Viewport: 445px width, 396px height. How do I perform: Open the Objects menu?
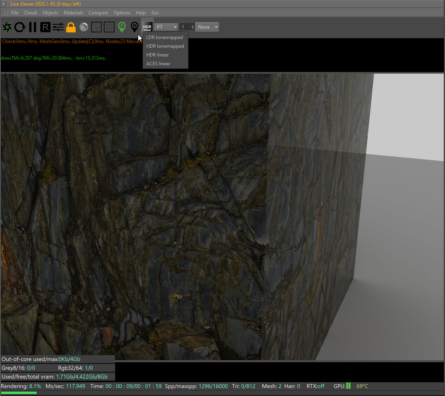(50, 13)
